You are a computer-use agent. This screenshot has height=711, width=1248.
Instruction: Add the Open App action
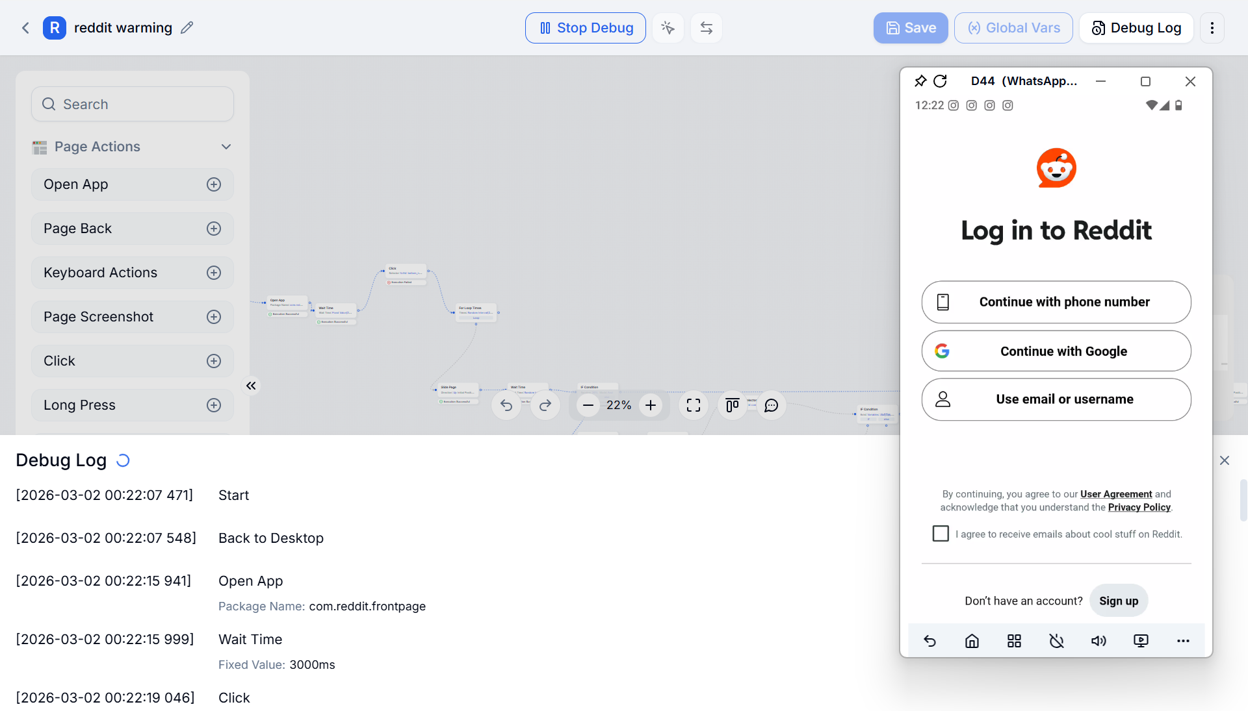[x=214, y=184]
